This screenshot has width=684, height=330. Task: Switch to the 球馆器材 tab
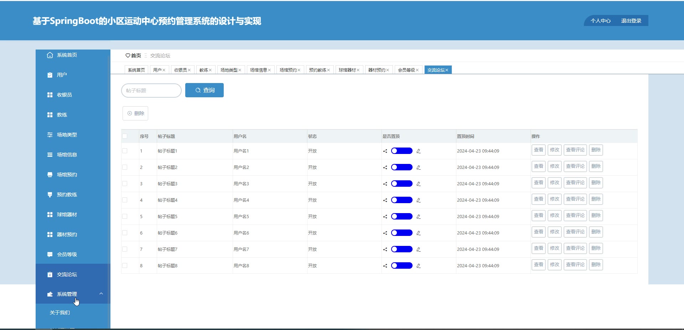(x=347, y=70)
